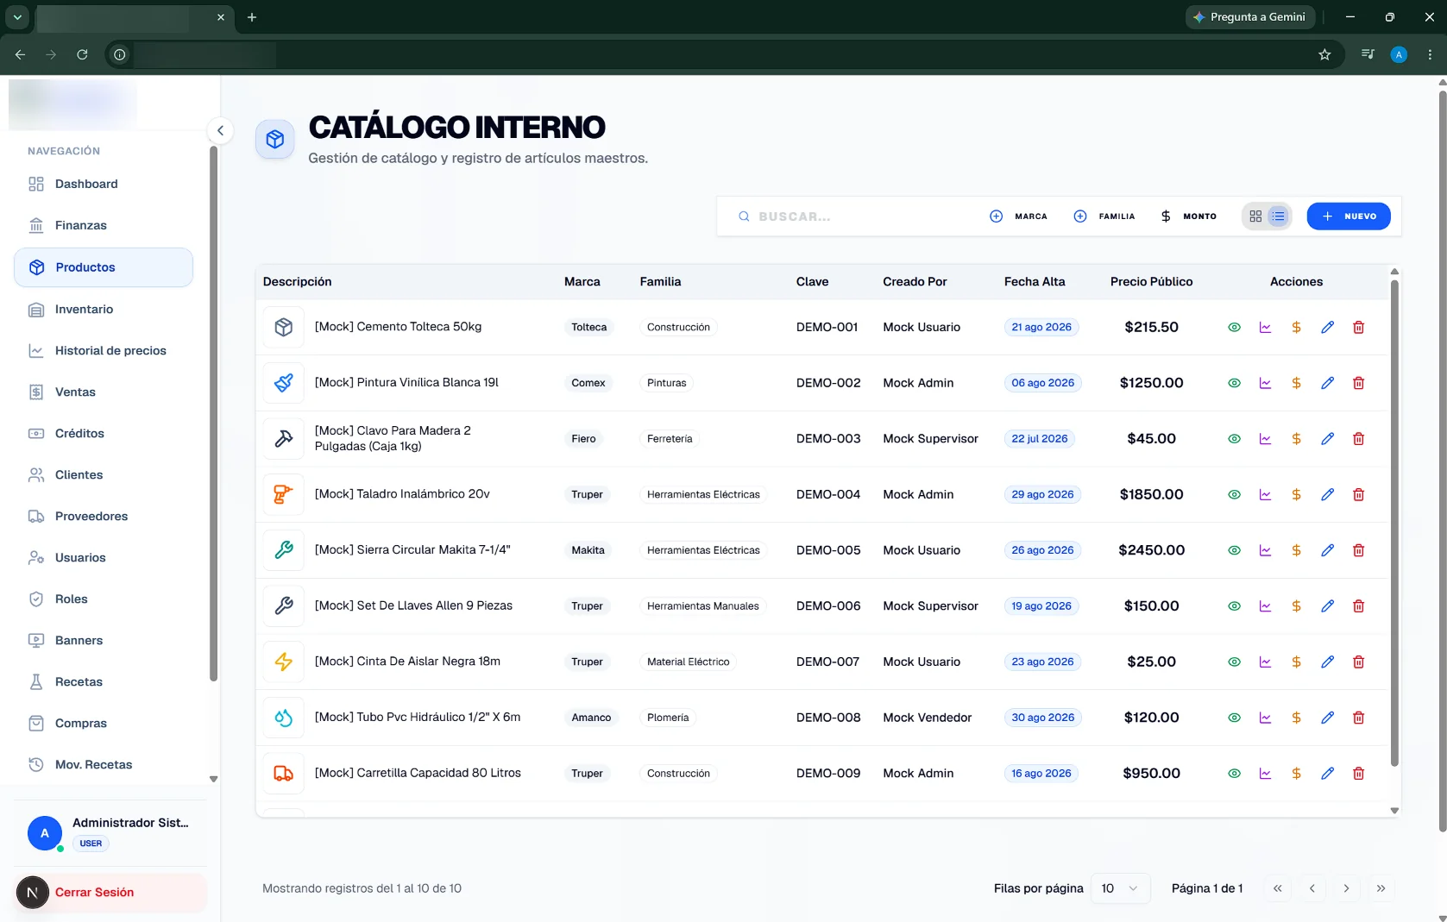This screenshot has height=922, width=1447.
Task: Open the Familia filter
Action: click(x=1104, y=216)
